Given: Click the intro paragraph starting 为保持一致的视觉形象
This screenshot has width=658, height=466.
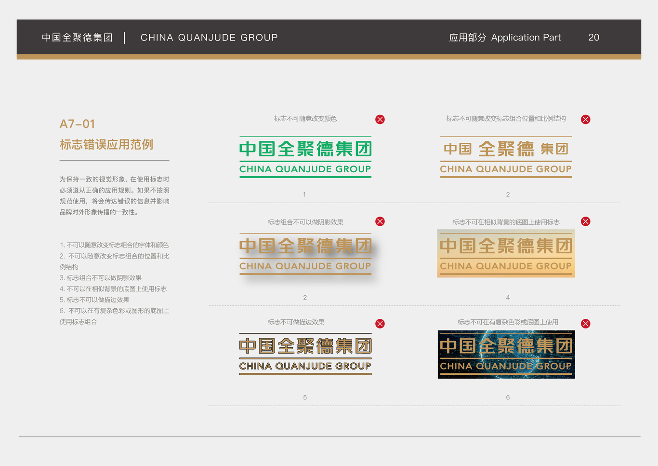Looking at the screenshot, I should click(x=115, y=195).
